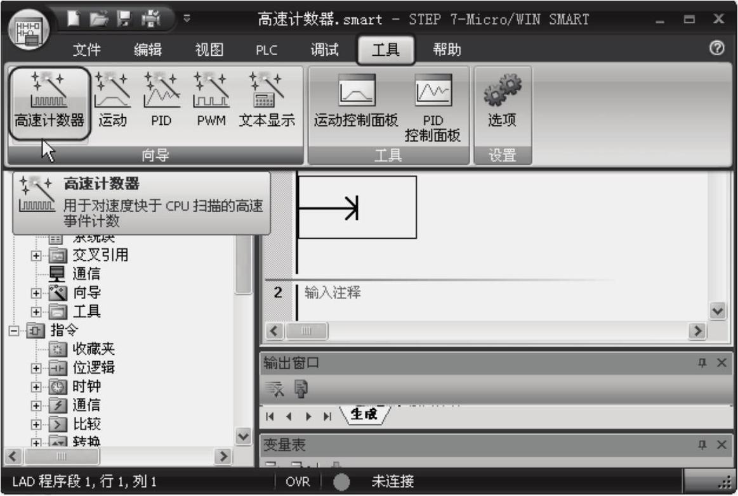Click the STEP 7-Micro/WIN application orb button
This screenshot has height=496, width=738.
pos(29,30)
